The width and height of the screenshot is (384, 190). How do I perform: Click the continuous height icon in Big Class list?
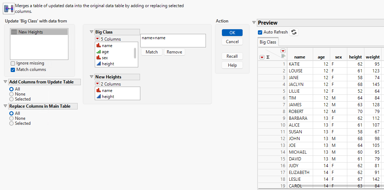98,64
